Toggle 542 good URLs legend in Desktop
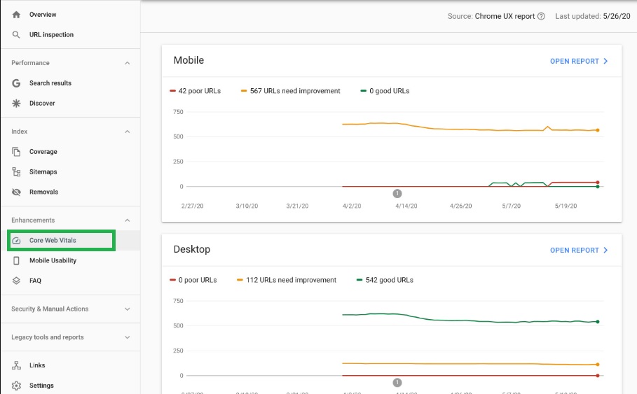The height and width of the screenshot is (394, 637). 385,280
